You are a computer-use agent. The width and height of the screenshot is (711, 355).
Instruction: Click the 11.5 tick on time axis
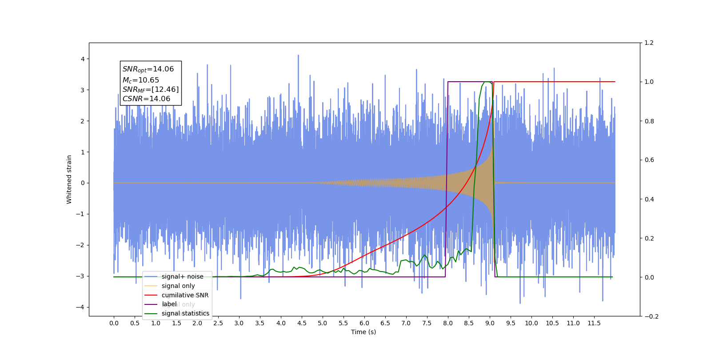tap(594, 323)
